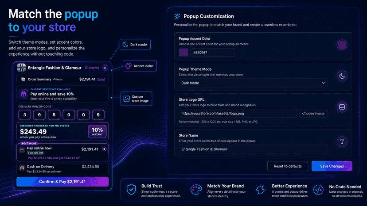Click the Confirm & Pay $2,191.41 button
Viewport: 367px width, 206px height.
click(62, 182)
